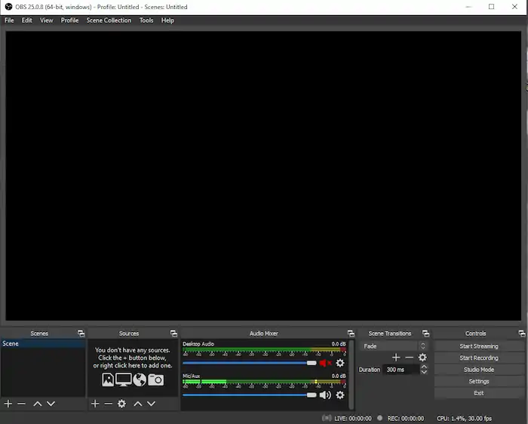This screenshot has width=528, height=424.
Task: Click the Desktop Audio label
Action: 198,344
